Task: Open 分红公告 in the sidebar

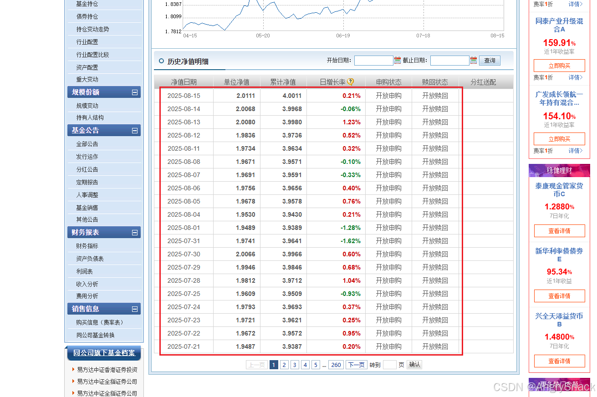Action: tap(87, 169)
